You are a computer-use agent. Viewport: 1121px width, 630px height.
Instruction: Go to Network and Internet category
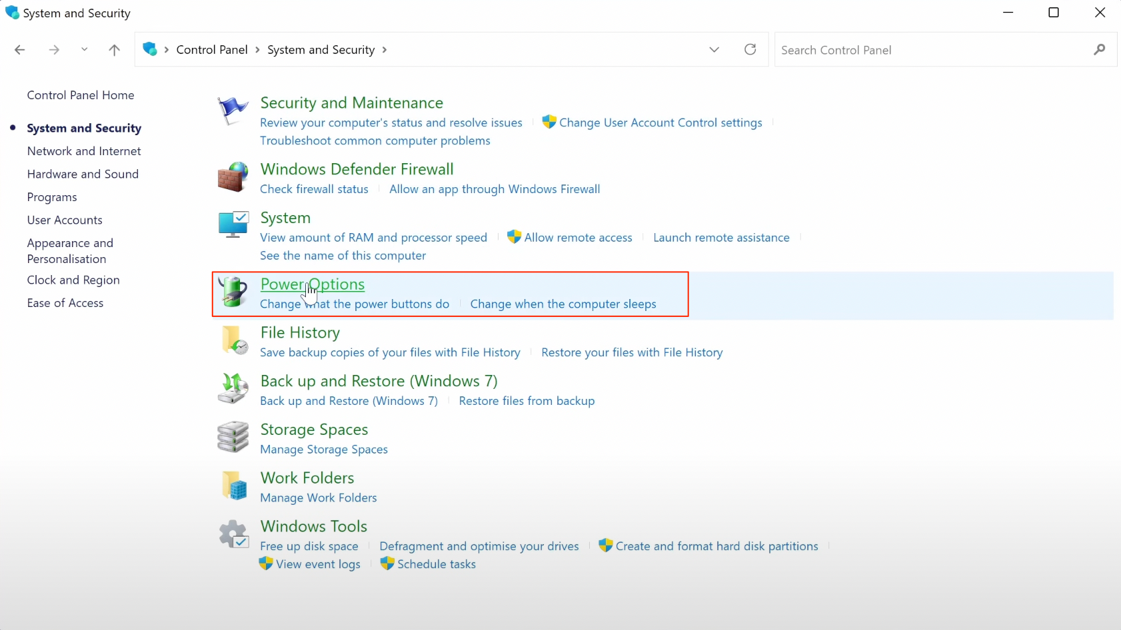84,151
